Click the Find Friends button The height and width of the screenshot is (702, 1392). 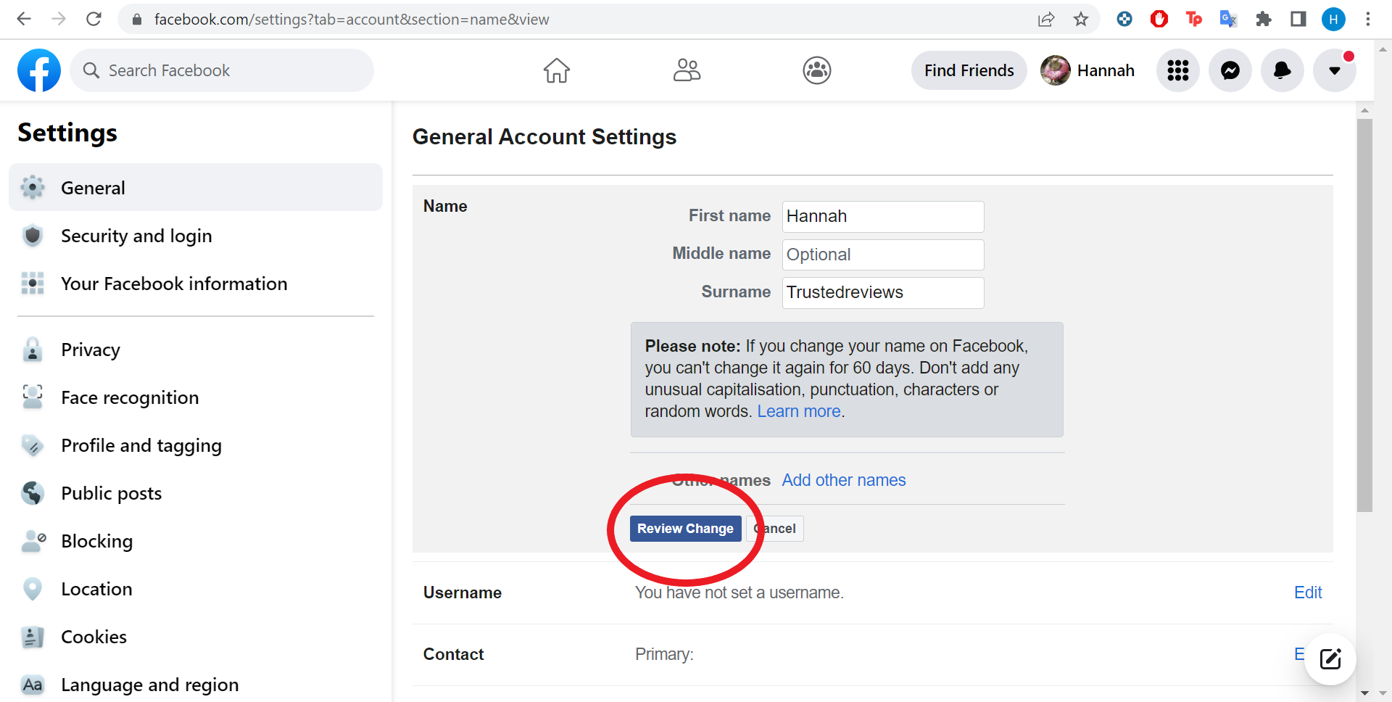pos(969,70)
